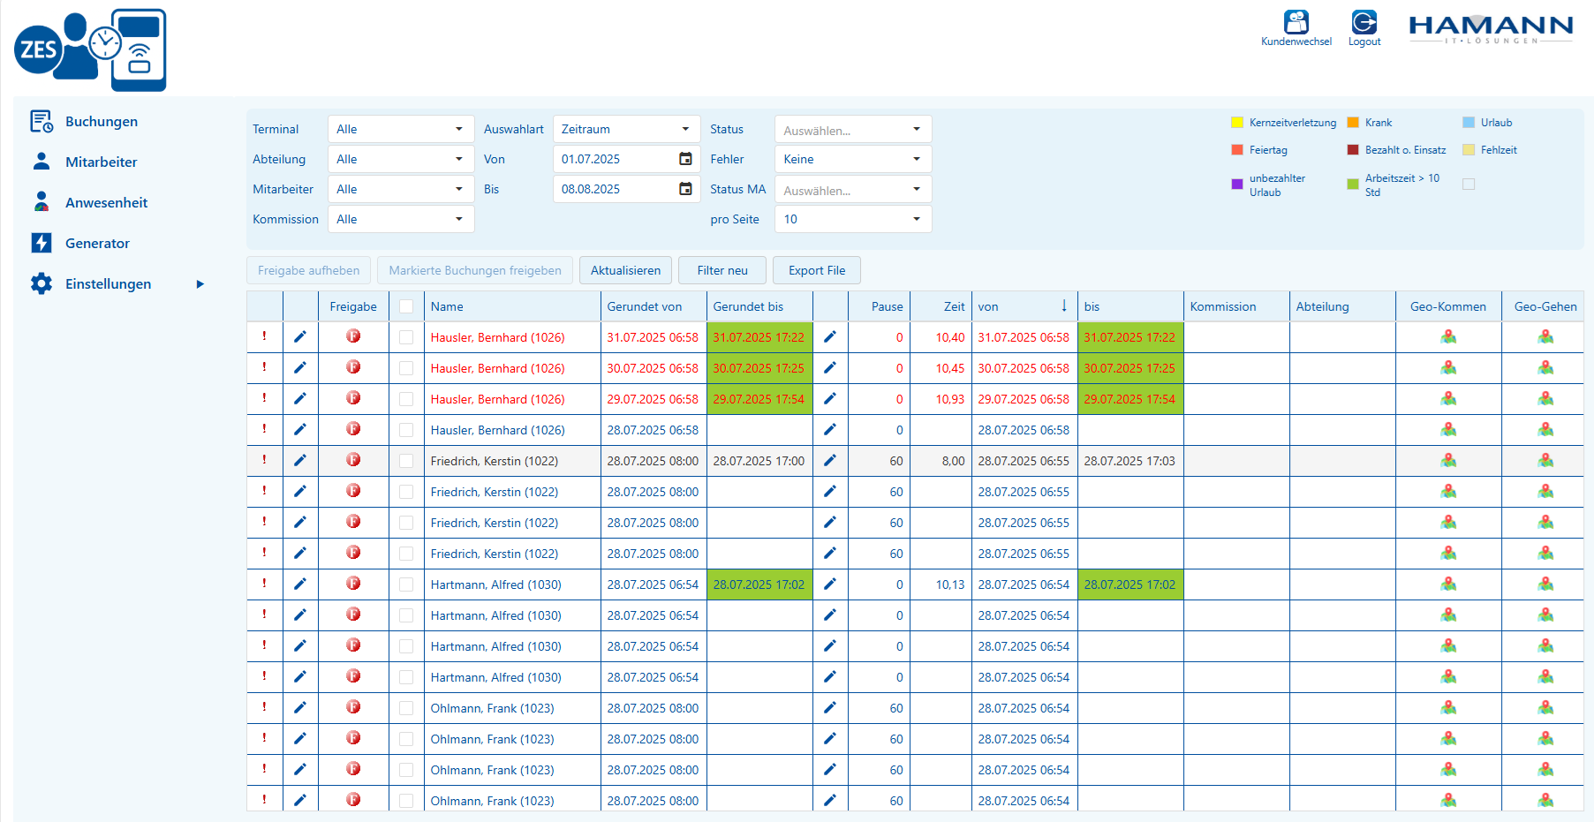Click the Freigabe icon for Hausler 29.07.2025 row
Image resolution: width=1594 pixels, height=822 pixels.
coord(353,398)
